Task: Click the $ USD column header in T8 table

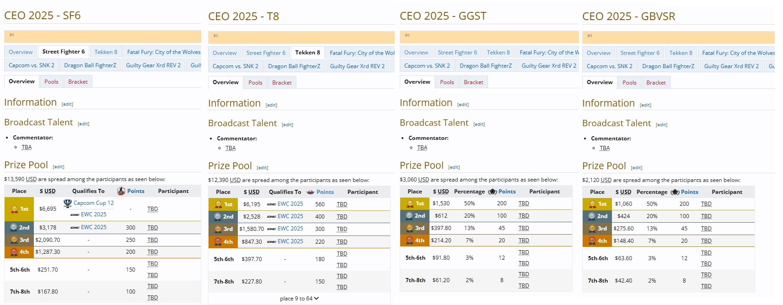Action: pos(252,192)
